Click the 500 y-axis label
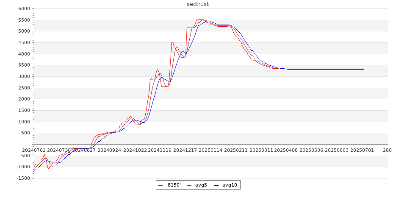 coord(25,133)
